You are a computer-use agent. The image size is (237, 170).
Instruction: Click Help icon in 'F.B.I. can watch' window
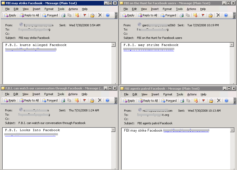[x=107, y=100]
